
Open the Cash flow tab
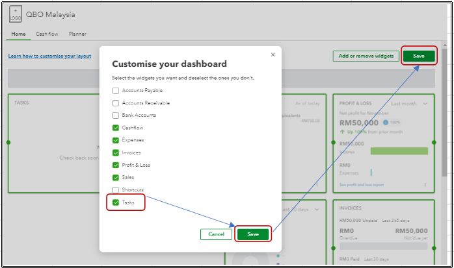tap(47, 34)
